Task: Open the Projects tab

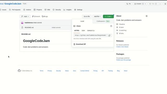Action: (38, 10)
